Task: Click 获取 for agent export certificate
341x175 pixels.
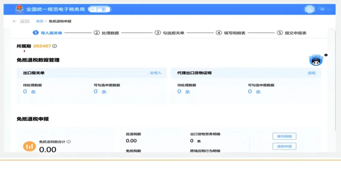Action: [312, 73]
